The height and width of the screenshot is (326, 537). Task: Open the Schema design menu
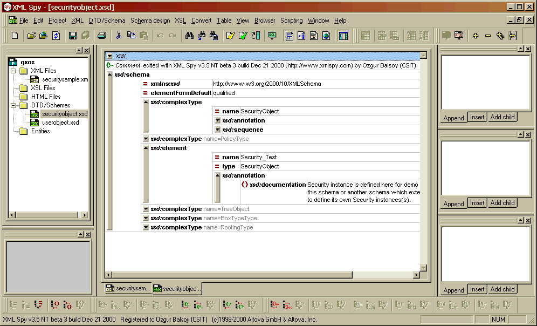point(150,21)
